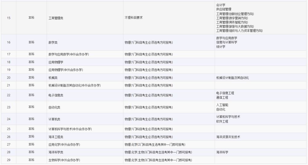Image resolution: width=308 pixels, height=165 pixels.
Task: Select 数学与应用数学 under 数学类 majors
Action: (x=227, y=38)
